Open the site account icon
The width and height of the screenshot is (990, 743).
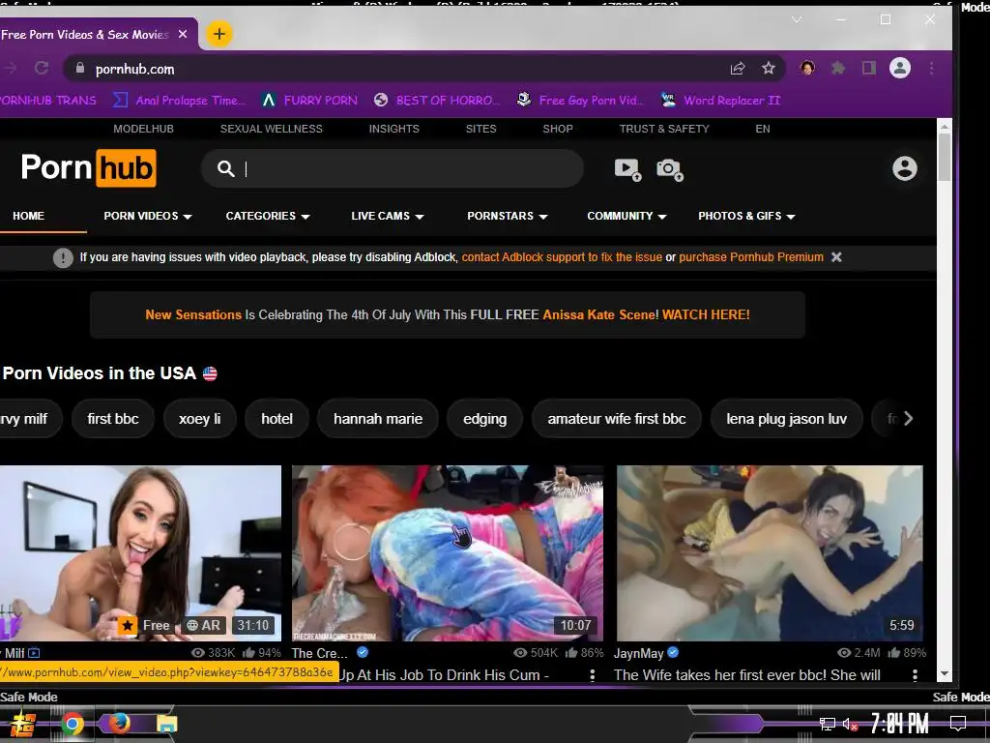[904, 168]
